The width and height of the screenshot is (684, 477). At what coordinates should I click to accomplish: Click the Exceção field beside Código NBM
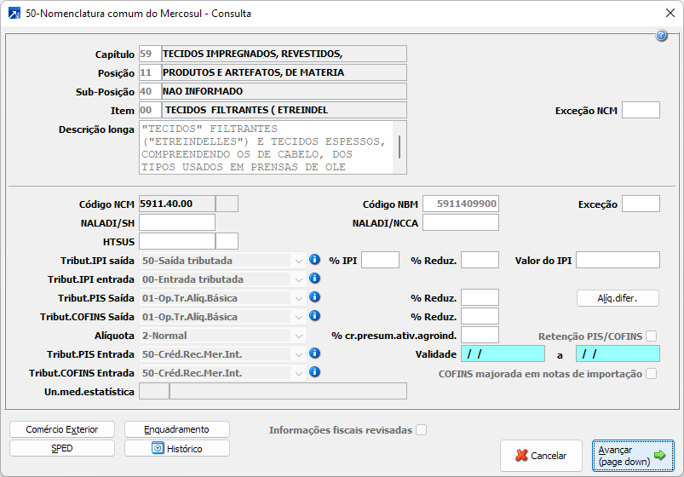[641, 204]
